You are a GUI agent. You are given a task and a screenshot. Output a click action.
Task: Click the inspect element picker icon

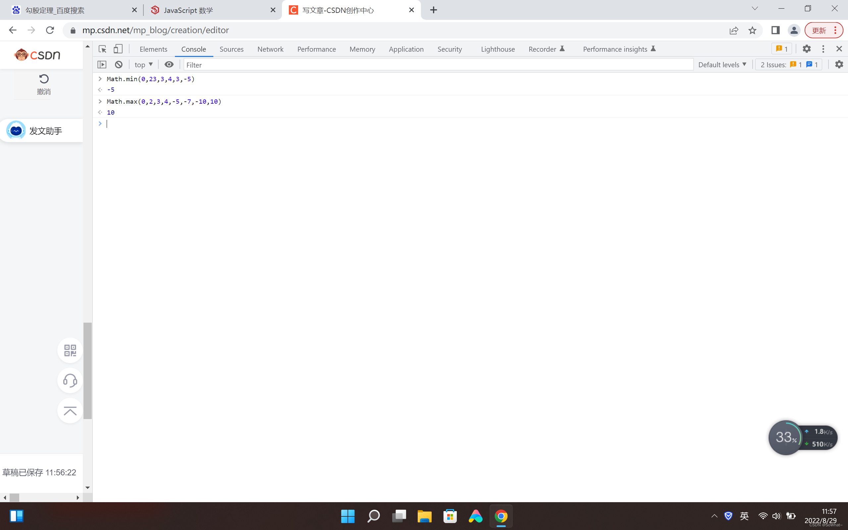[102, 49]
